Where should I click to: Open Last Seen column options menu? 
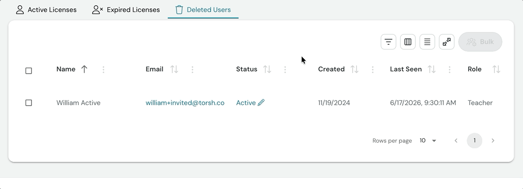(x=450, y=69)
